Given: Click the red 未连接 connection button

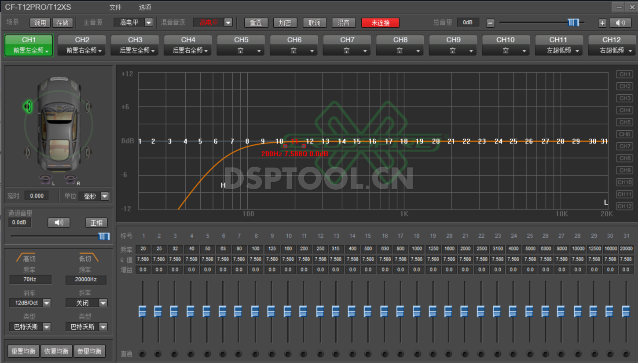Looking at the screenshot, I should [x=380, y=23].
